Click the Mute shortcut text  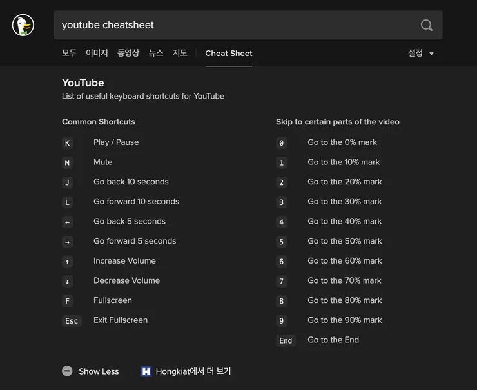(103, 162)
